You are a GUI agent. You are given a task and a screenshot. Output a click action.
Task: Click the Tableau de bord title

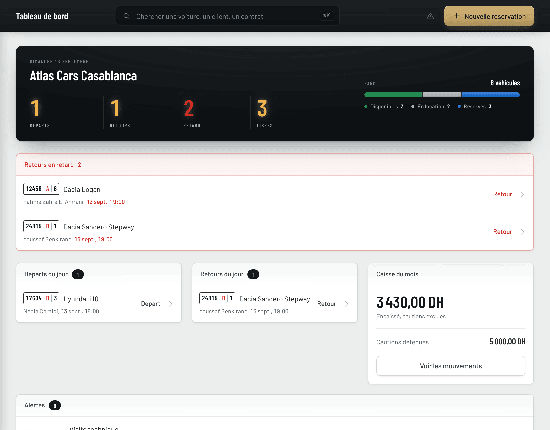point(42,16)
